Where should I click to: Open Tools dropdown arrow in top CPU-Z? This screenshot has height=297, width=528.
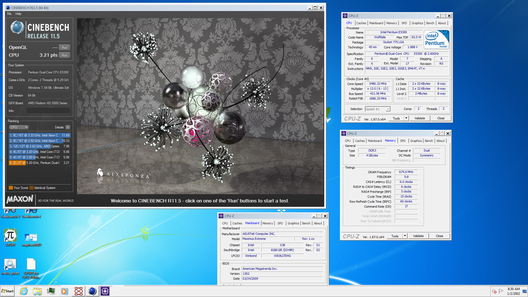pos(406,118)
